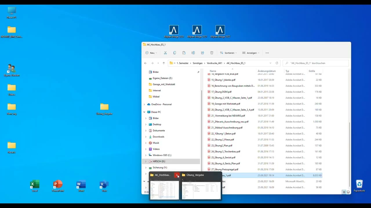Expand the Downloads tree node
Screen dimensions: 371x208
click(x=146, y=137)
